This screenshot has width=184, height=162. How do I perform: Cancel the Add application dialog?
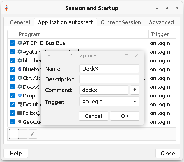point(93,116)
